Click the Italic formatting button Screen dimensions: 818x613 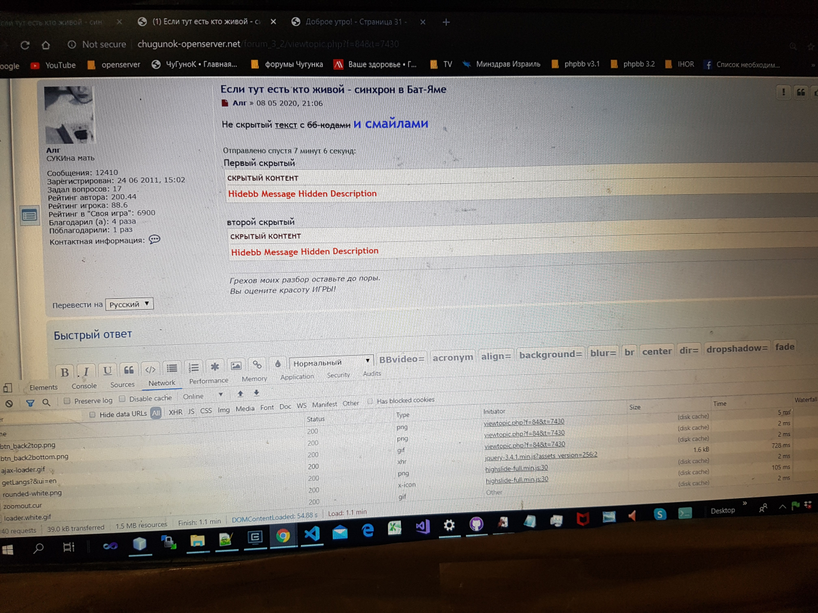(x=86, y=372)
